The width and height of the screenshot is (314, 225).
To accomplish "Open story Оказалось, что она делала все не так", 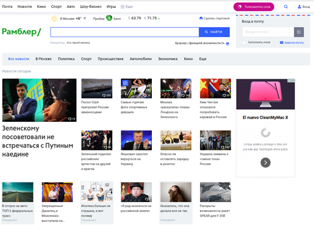I will pos(175,208).
